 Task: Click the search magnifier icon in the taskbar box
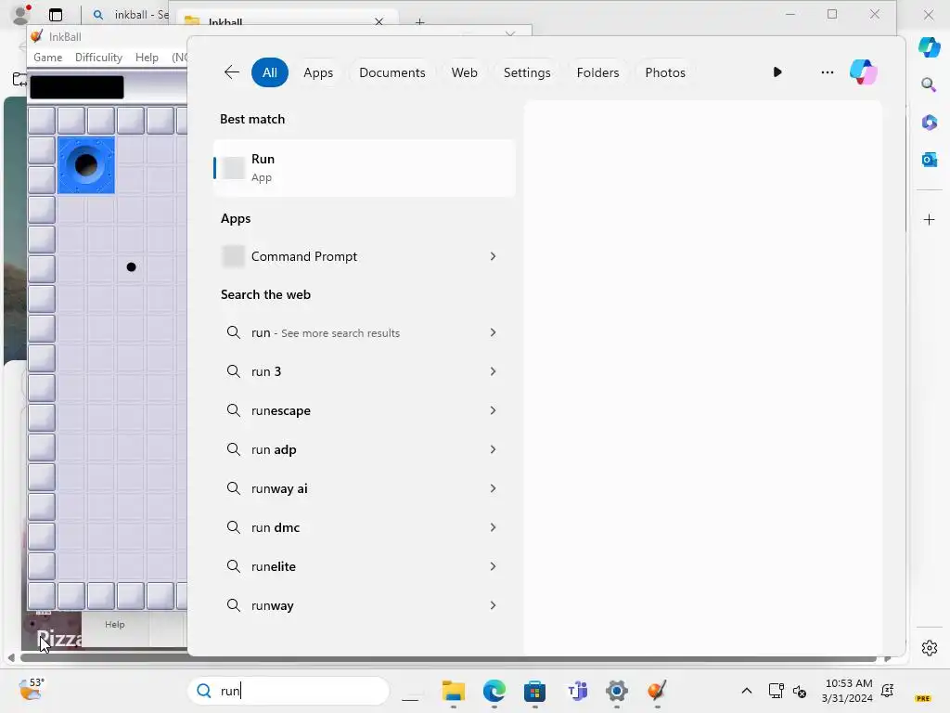204,691
